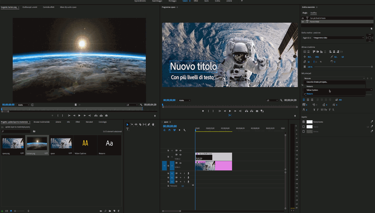Select the Razor tool in the tools panel
This screenshot has height=213, width=375.
[x=140, y=125]
